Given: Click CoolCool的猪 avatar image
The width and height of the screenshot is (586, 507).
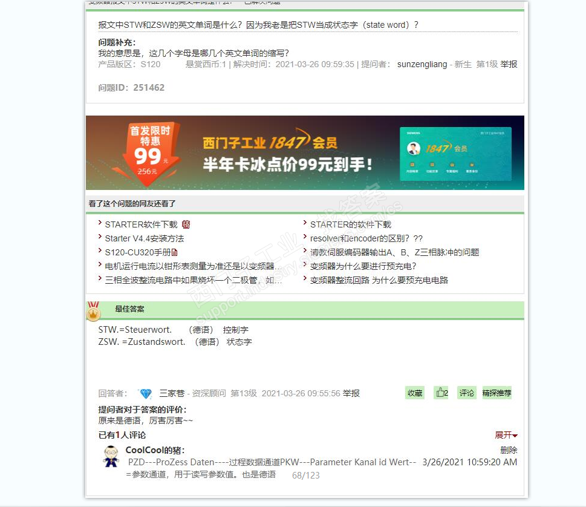Looking at the screenshot, I should point(111,456).
